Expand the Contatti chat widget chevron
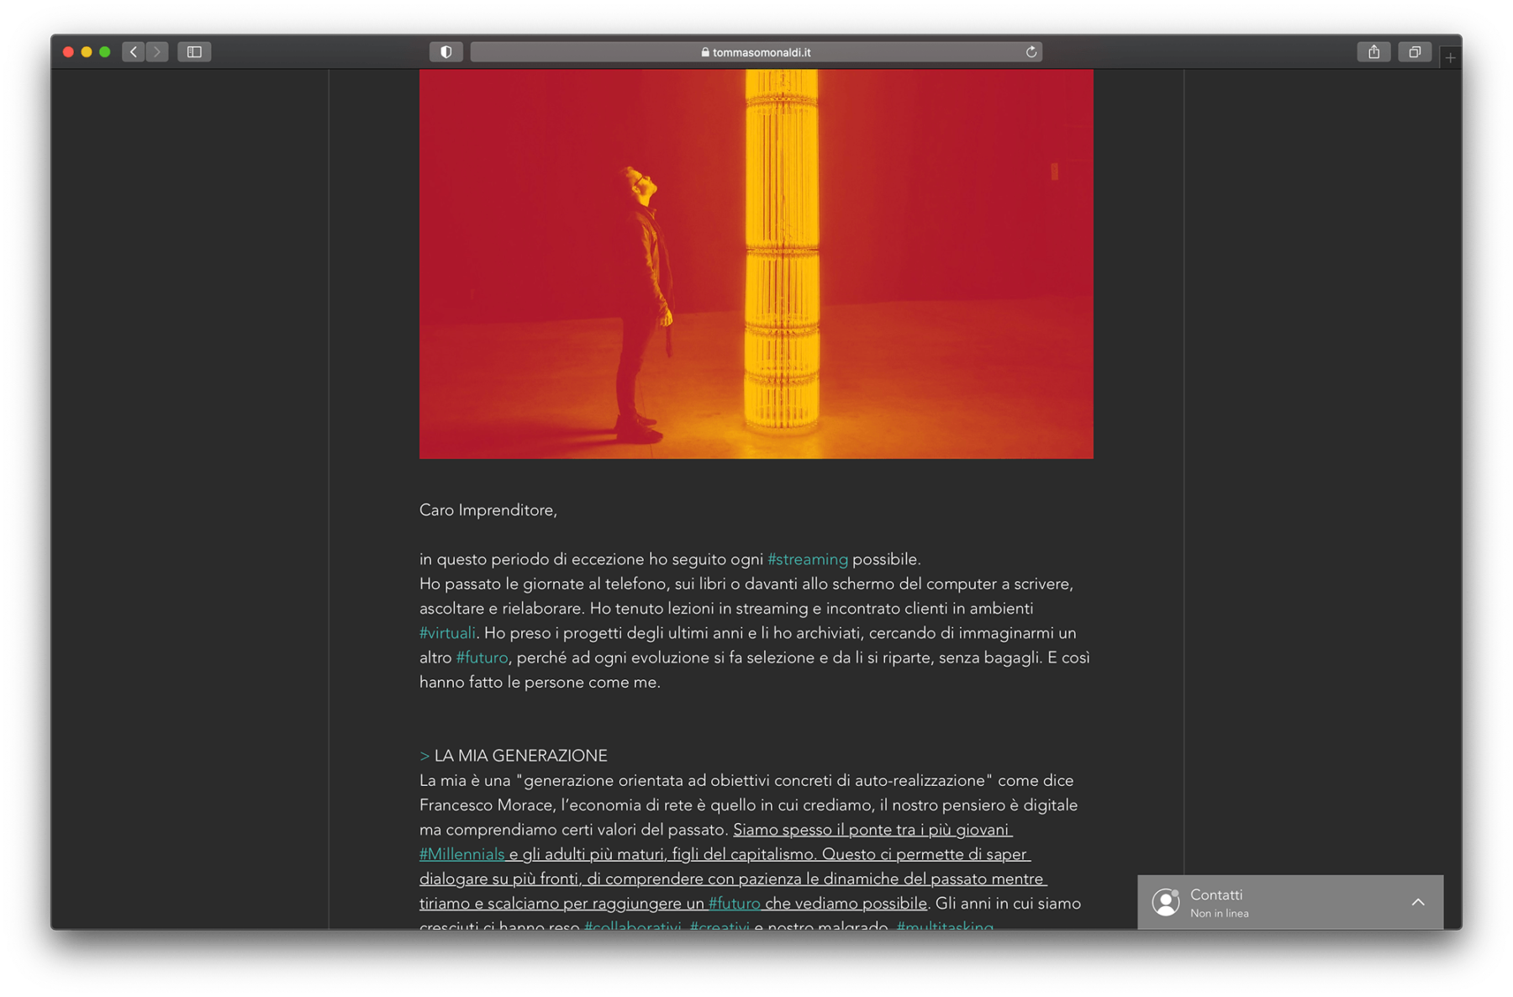The height and width of the screenshot is (997, 1513). 1418,902
